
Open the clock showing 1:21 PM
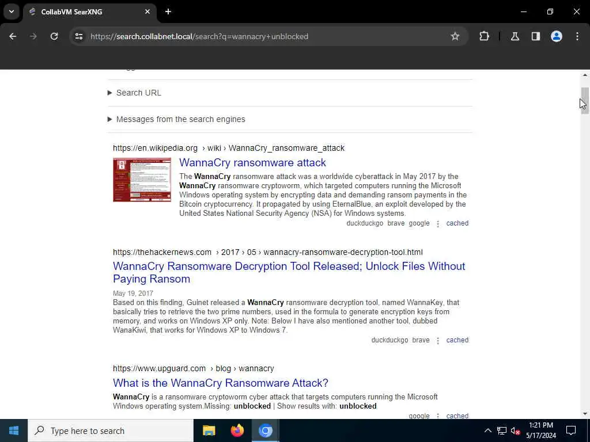pyautogui.click(x=541, y=430)
